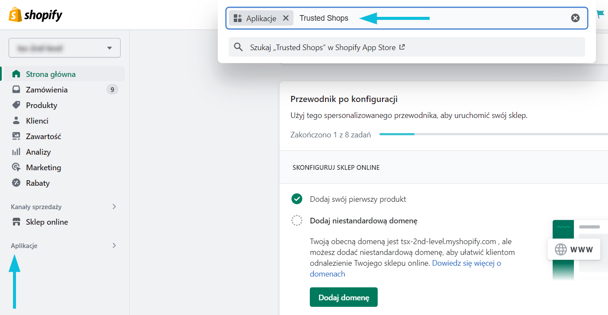
Task: Click the Produkty tag icon
Action: (16, 105)
